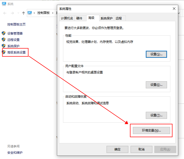Click the system window title icon
This screenshot has height=159, width=184.
(4, 4)
